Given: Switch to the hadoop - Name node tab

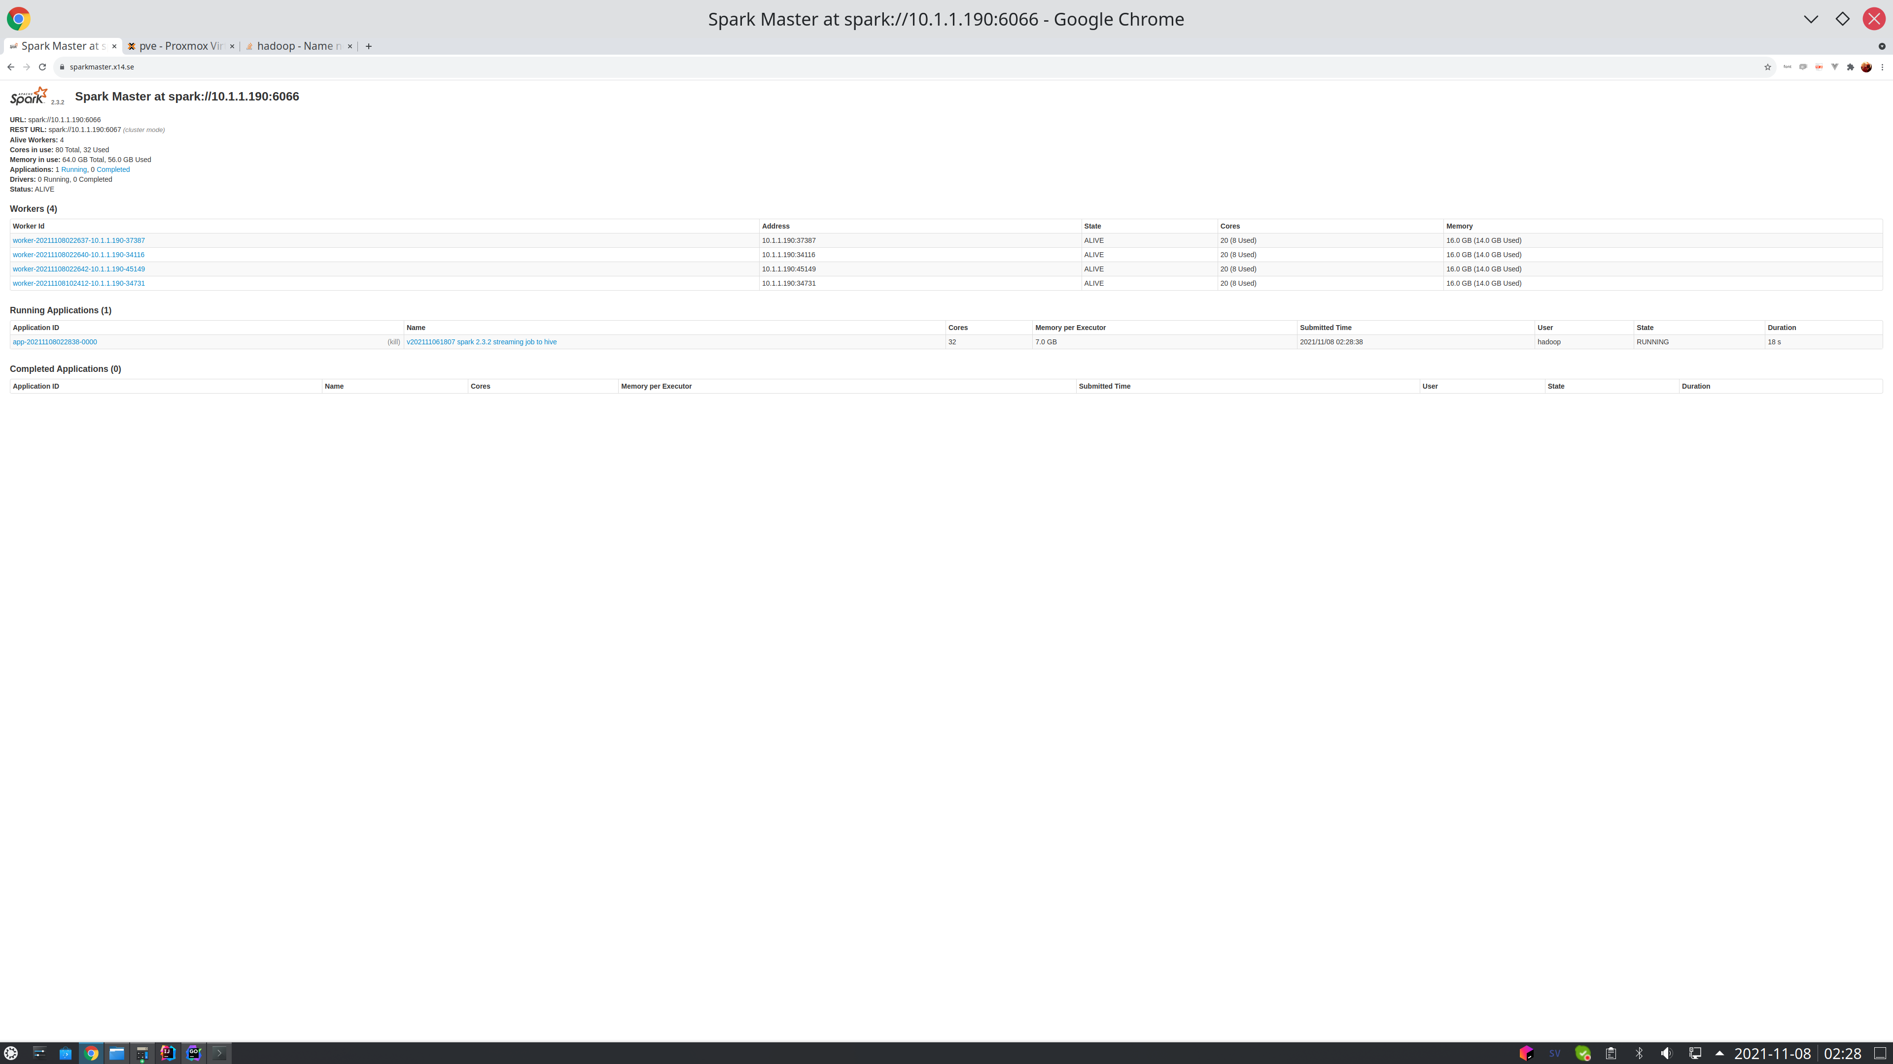Looking at the screenshot, I should pyautogui.click(x=298, y=46).
